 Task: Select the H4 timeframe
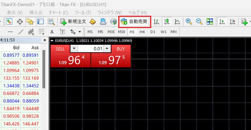(142, 32)
